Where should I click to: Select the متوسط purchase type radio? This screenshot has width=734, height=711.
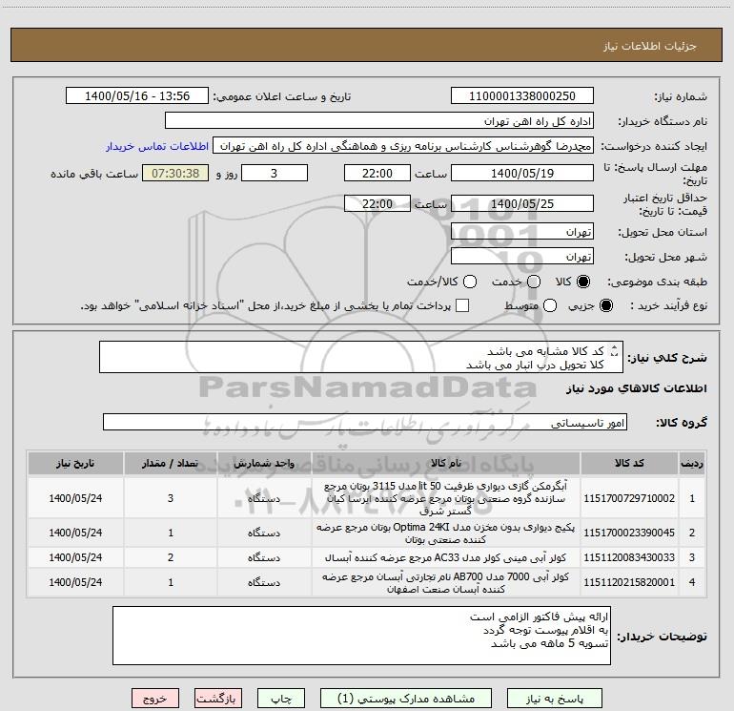click(550, 305)
